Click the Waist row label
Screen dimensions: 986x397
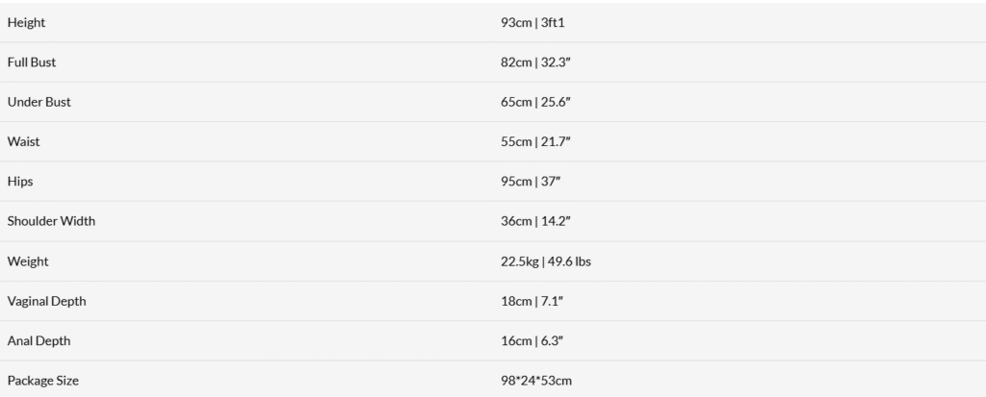pyautogui.click(x=23, y=141)
